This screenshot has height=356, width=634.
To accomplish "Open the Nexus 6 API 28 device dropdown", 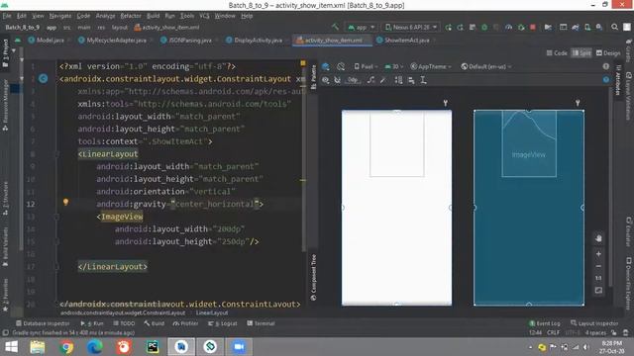I will click(411, 27).
